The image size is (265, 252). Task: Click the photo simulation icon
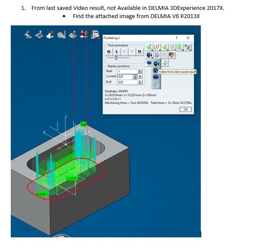tap(149, 63)
